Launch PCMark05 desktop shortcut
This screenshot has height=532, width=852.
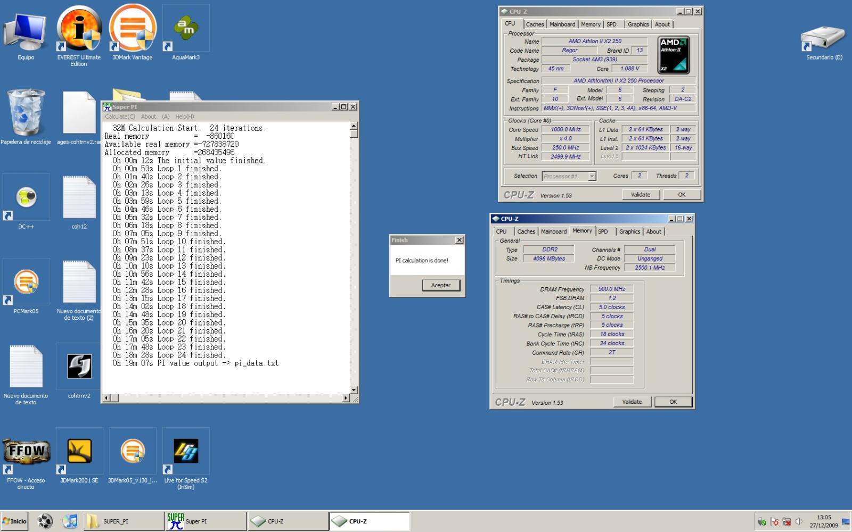coord(26,287)
